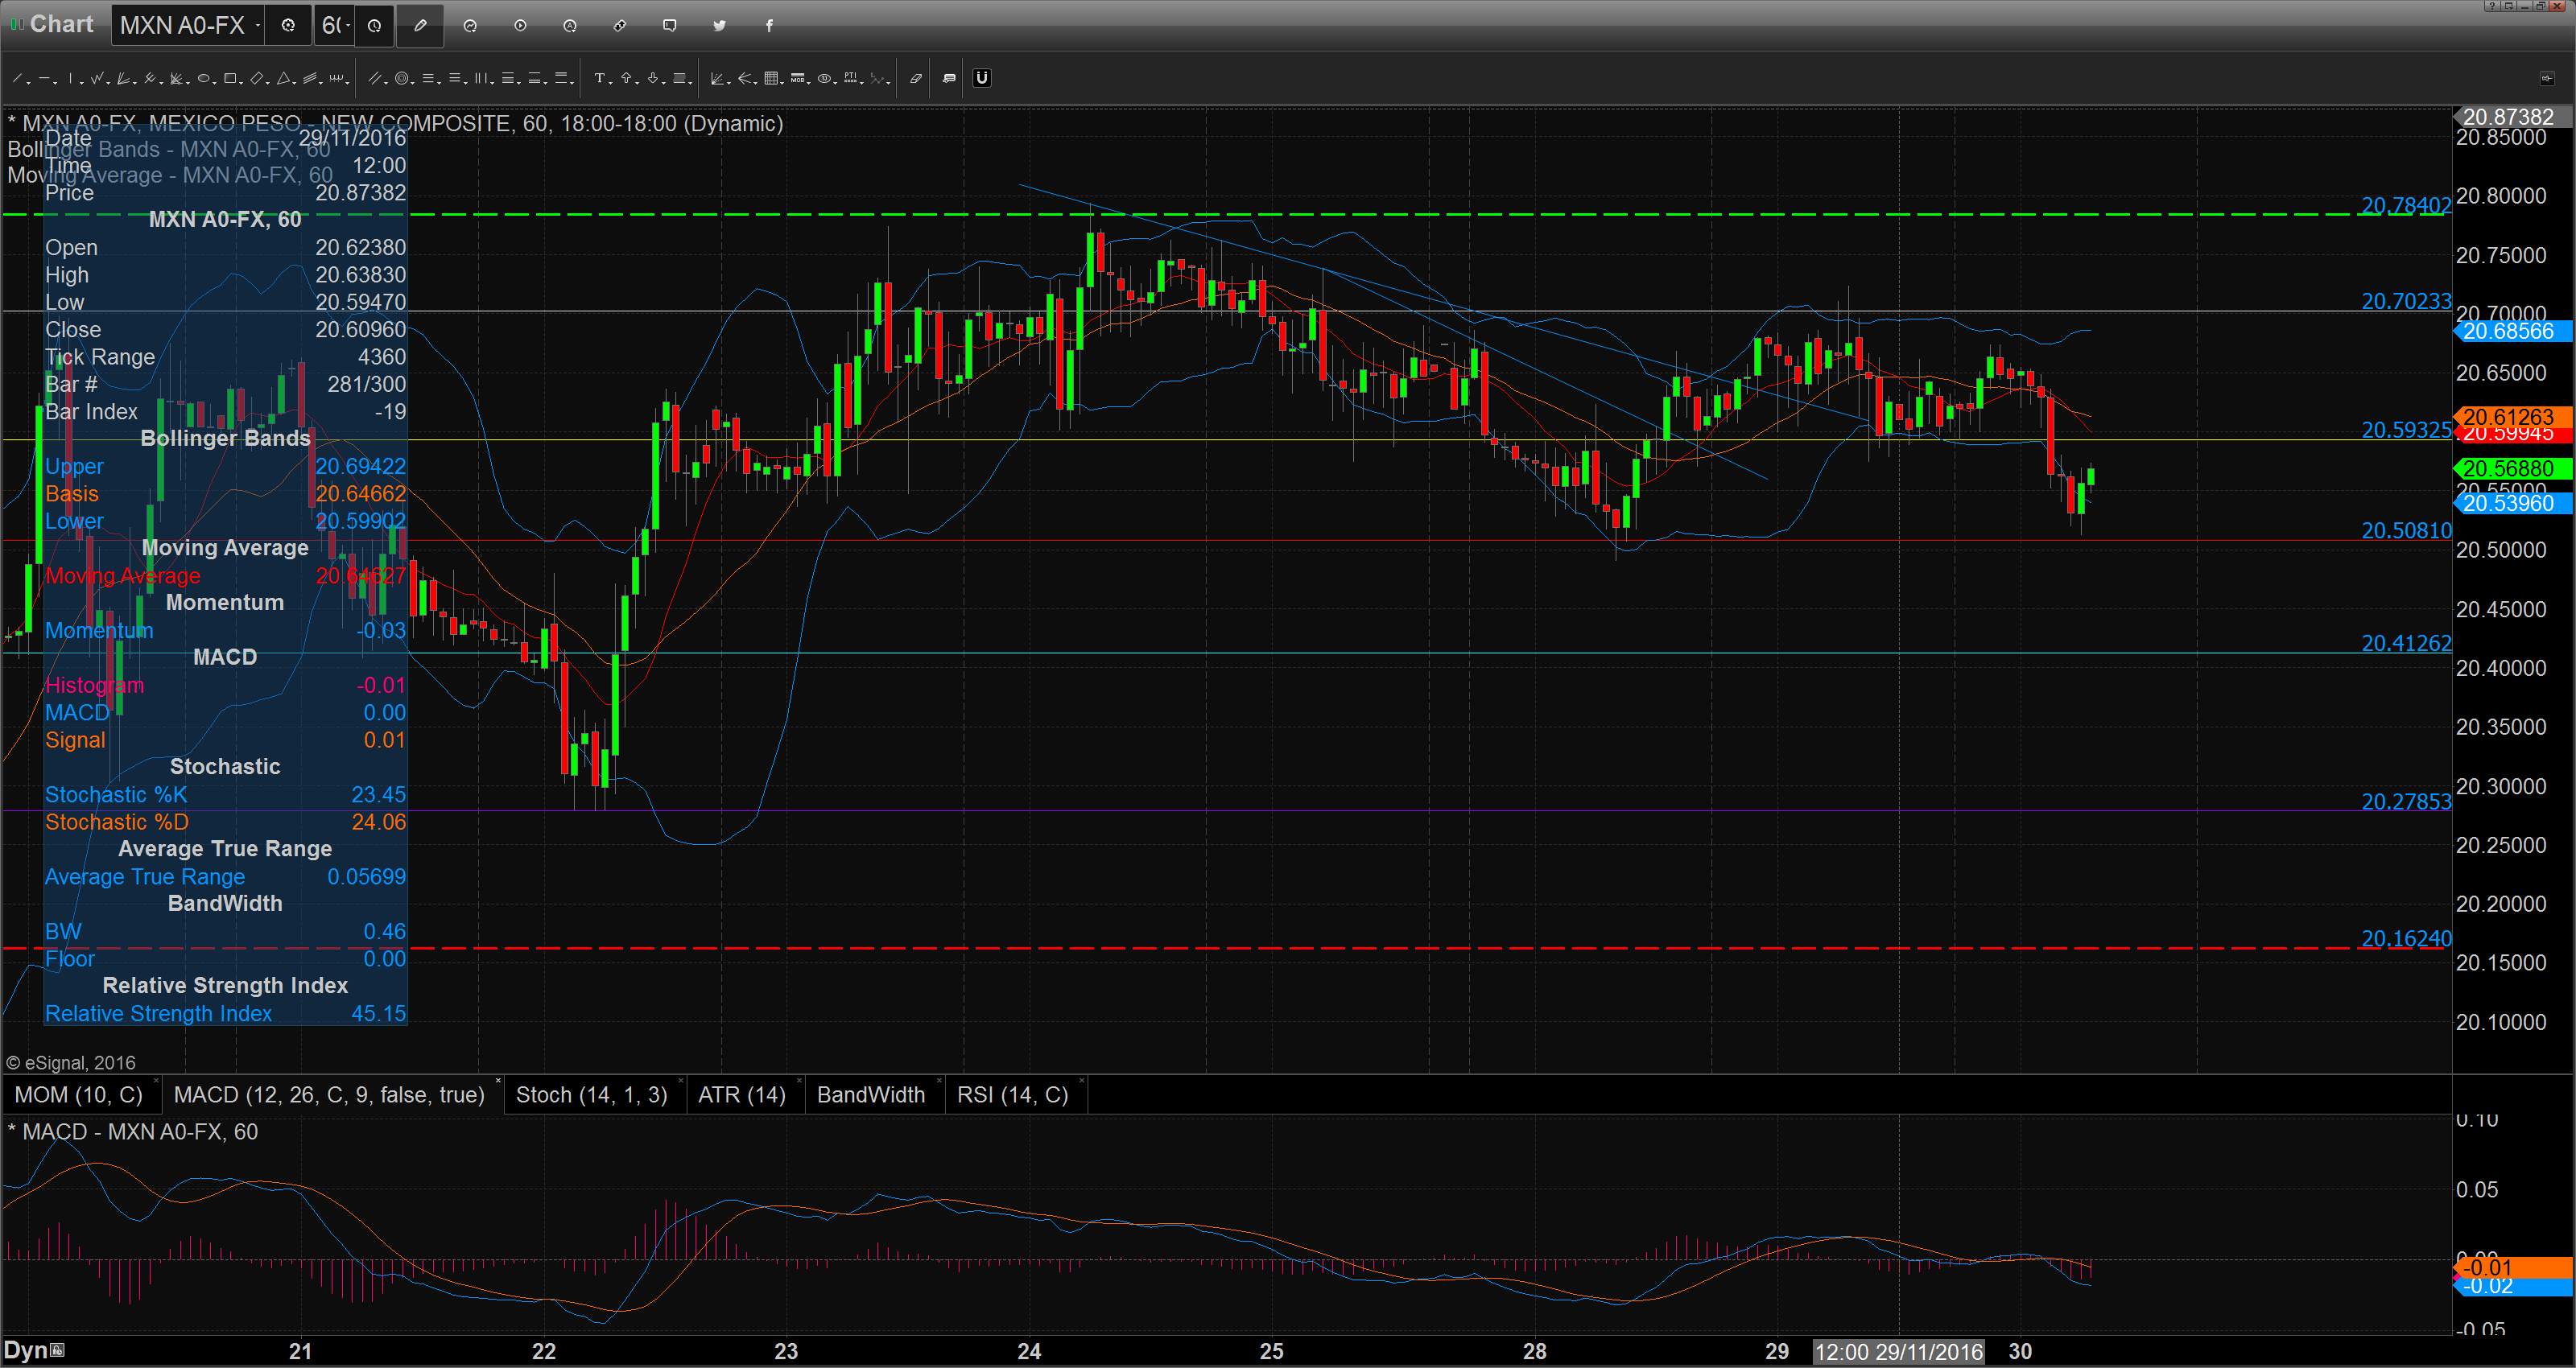
Task: Click the 20.70233 price level label
Action: click(x=2406, y=301)
